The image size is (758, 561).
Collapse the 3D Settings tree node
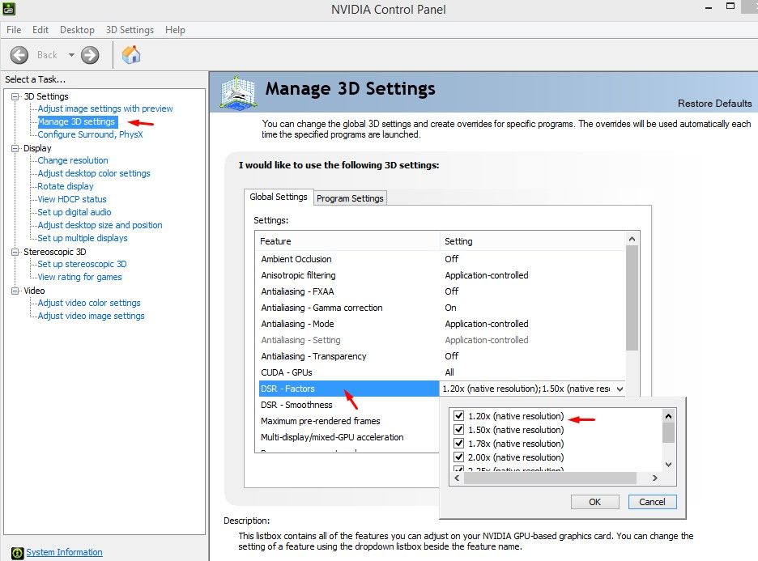click(15, 96)
